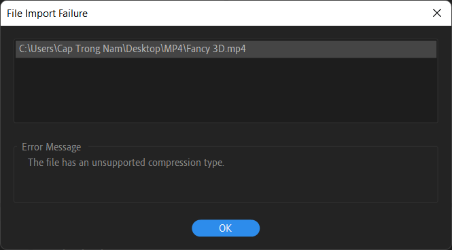Click the 'MP4' folder segment of the path

(173, 49)
